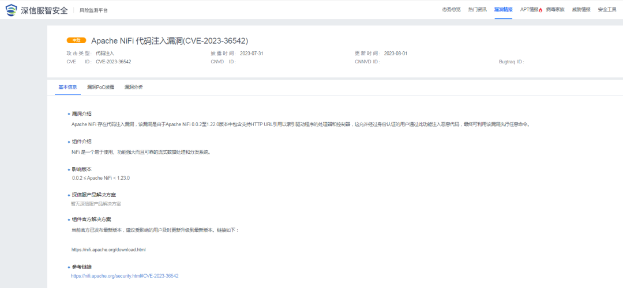Click the Apache NiFi 代码注入漏洞 title
The height and width of the screenshot is (288, 623).
point(170,40)
